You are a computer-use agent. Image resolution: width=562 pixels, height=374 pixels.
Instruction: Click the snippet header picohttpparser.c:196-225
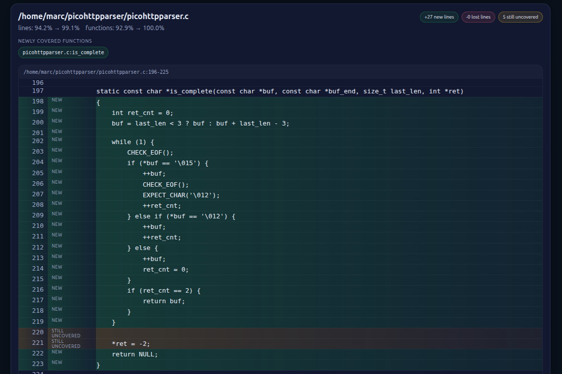(96, 72)
